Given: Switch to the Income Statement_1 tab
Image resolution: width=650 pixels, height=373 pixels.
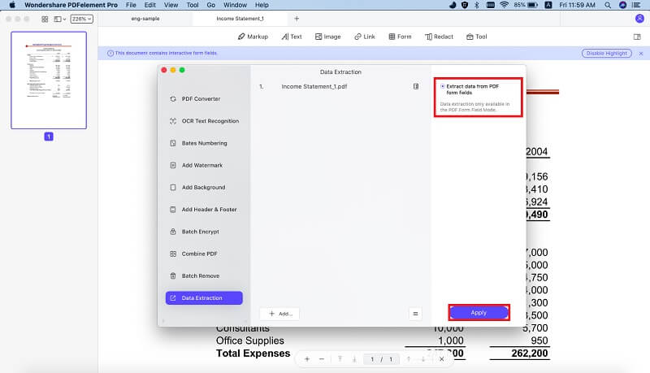Looking at the screenshot, I should point(240,19).
